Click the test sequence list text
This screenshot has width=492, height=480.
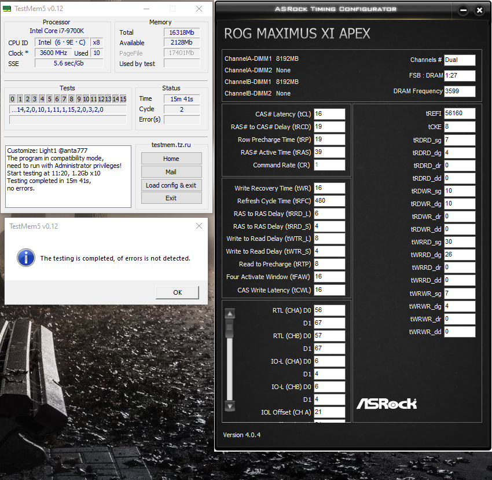68,109
